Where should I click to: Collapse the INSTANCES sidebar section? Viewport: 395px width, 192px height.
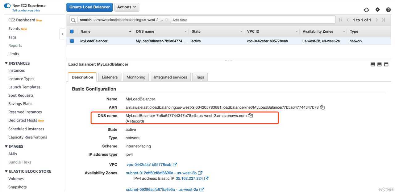(x=6, y=63)
